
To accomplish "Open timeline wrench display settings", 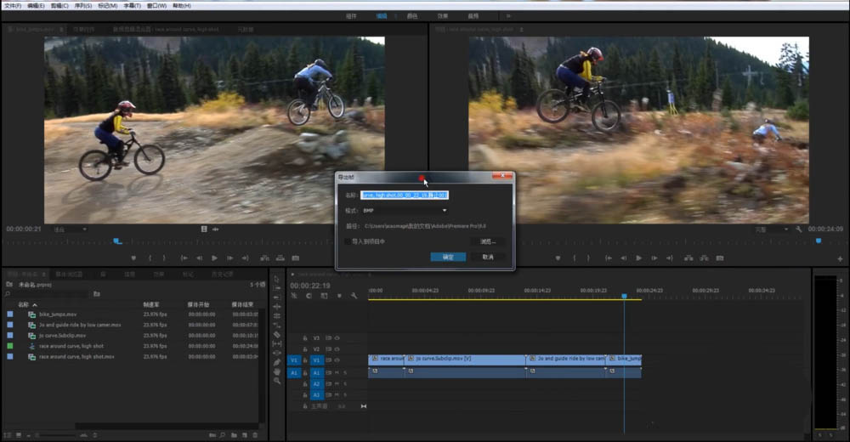I will tap(354, 296).
